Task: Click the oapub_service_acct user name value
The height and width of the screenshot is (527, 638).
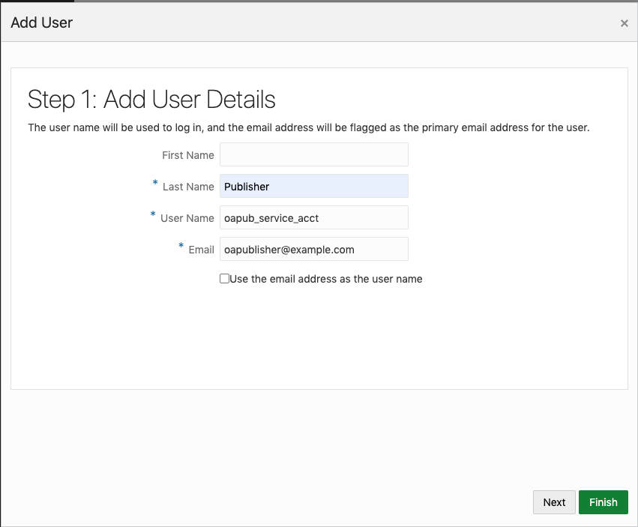Action: 270,217
